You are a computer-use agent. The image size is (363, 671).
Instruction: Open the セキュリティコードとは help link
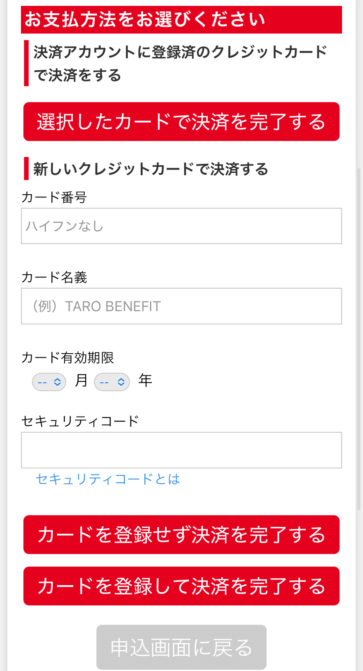click(x=108, y=479)
